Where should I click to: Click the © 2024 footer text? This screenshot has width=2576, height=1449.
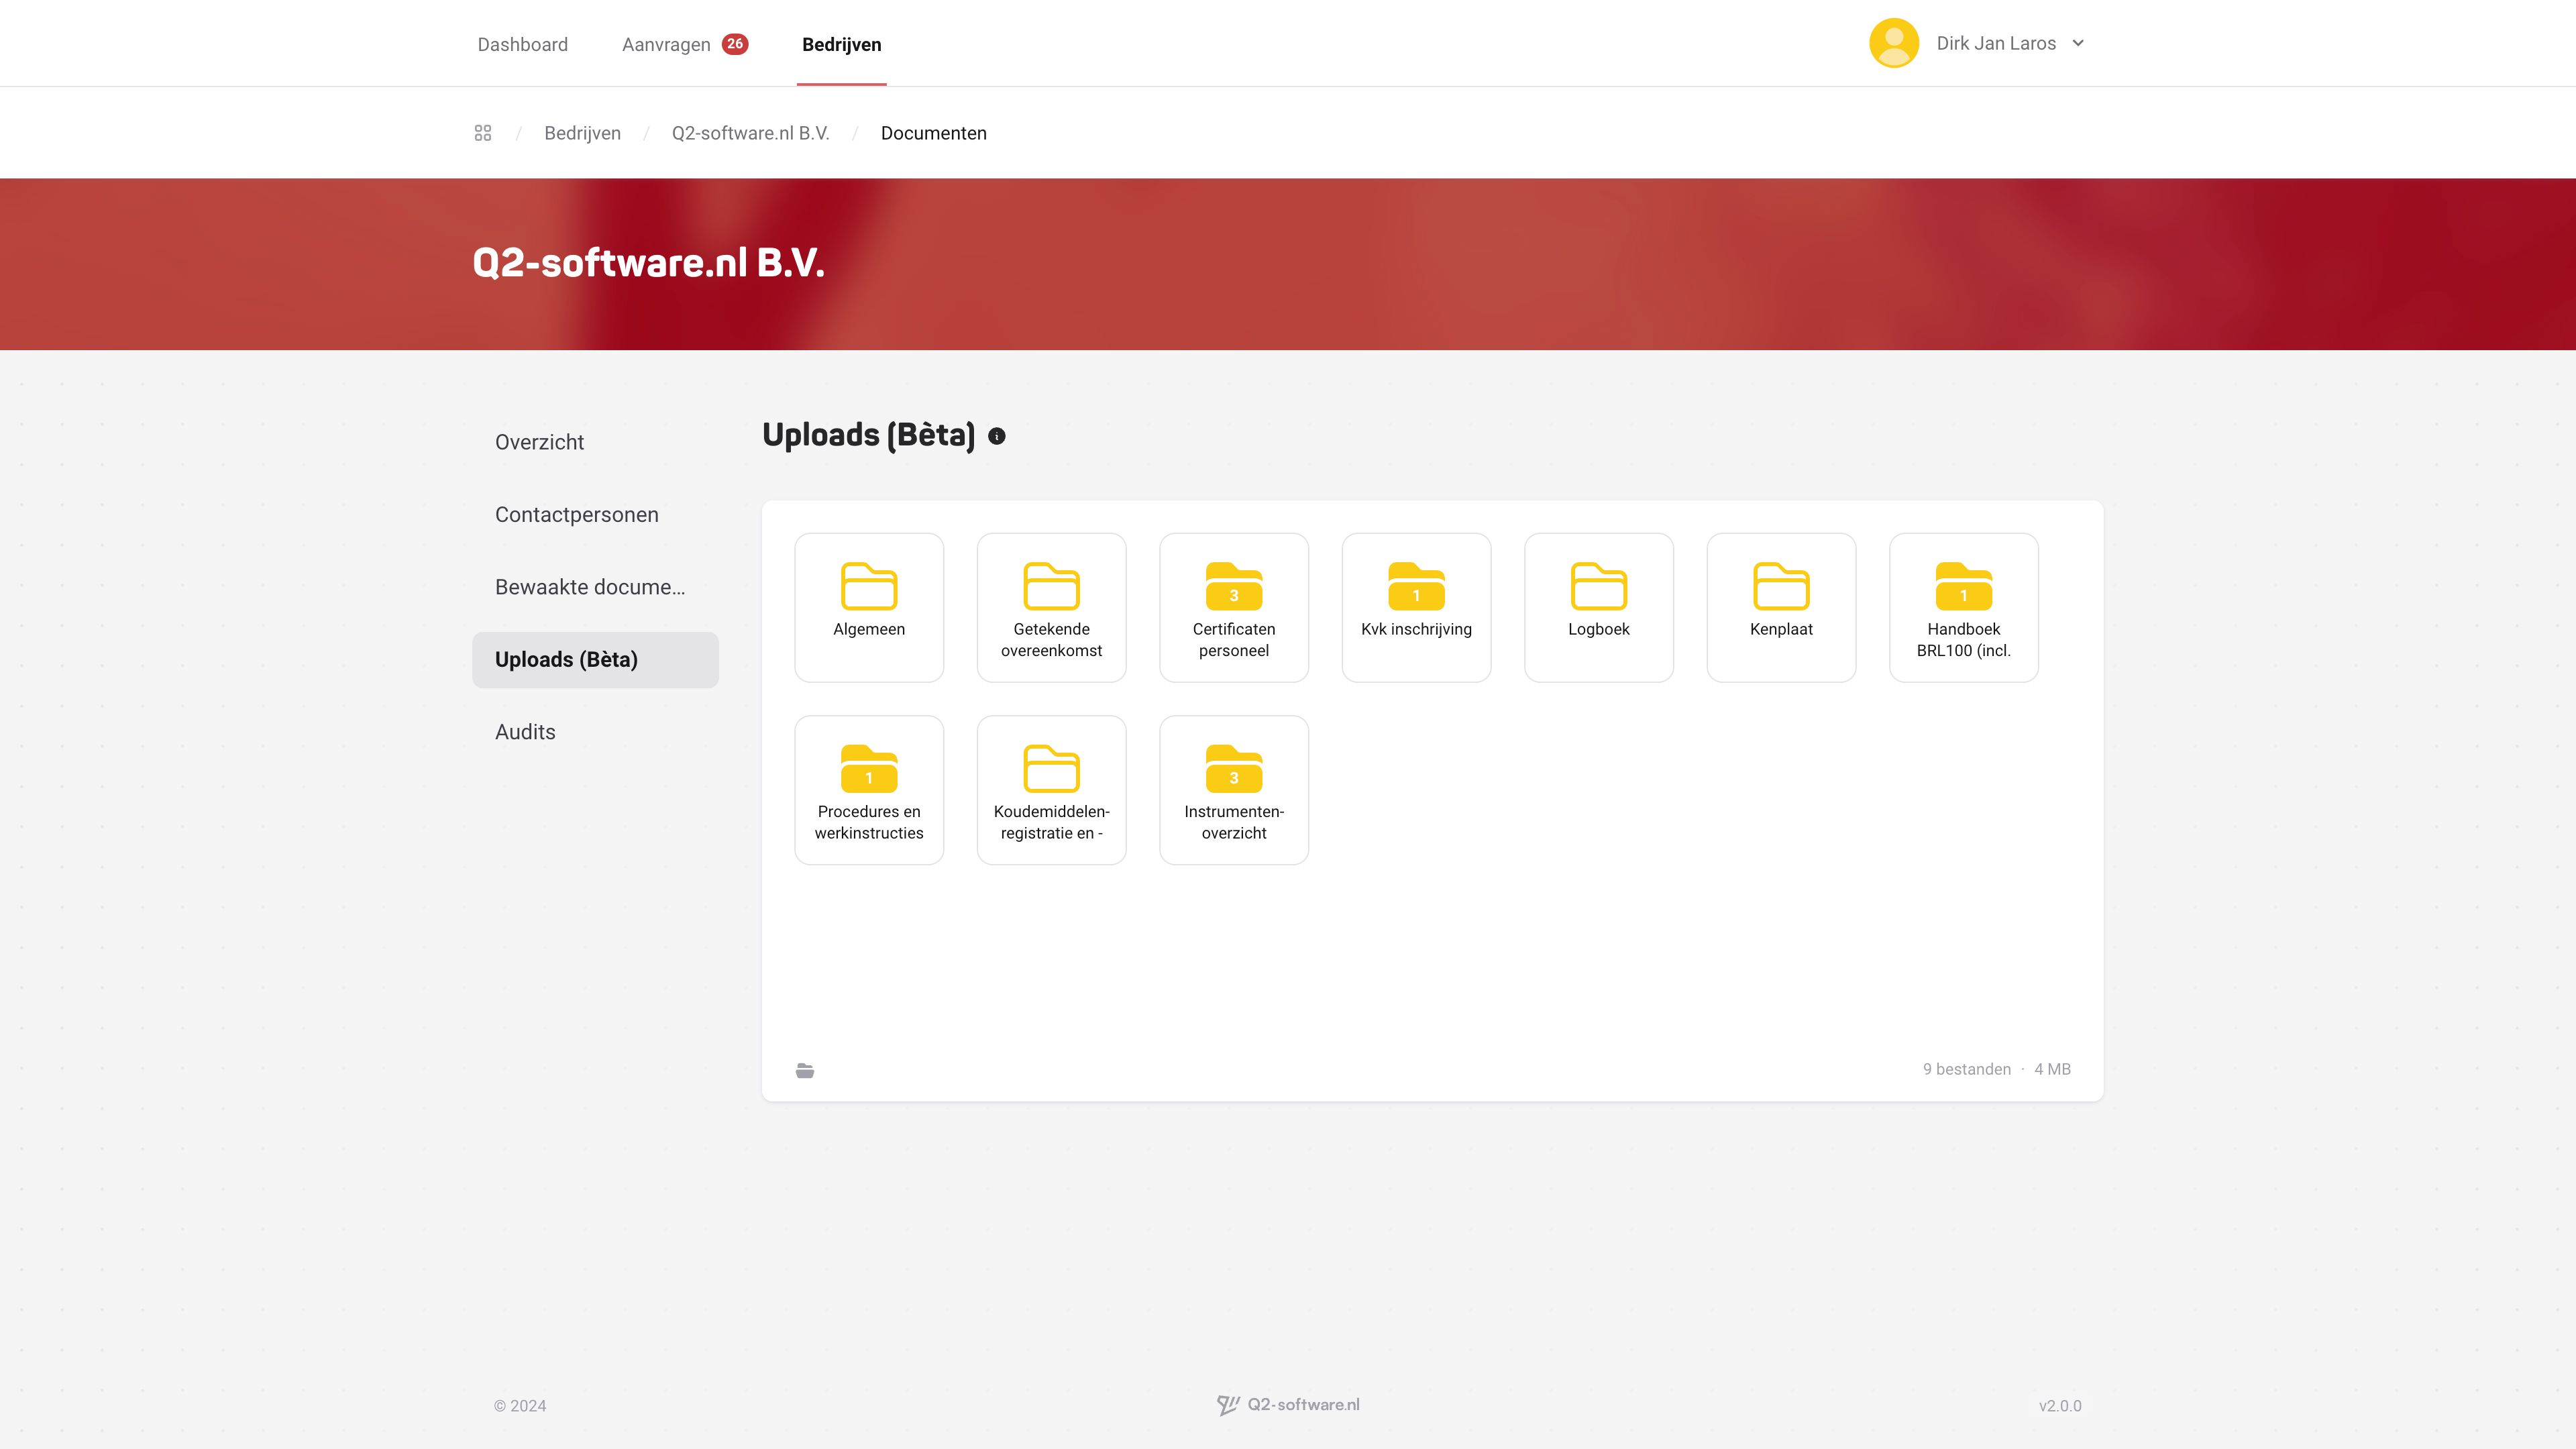click(x=520, y=1406)
